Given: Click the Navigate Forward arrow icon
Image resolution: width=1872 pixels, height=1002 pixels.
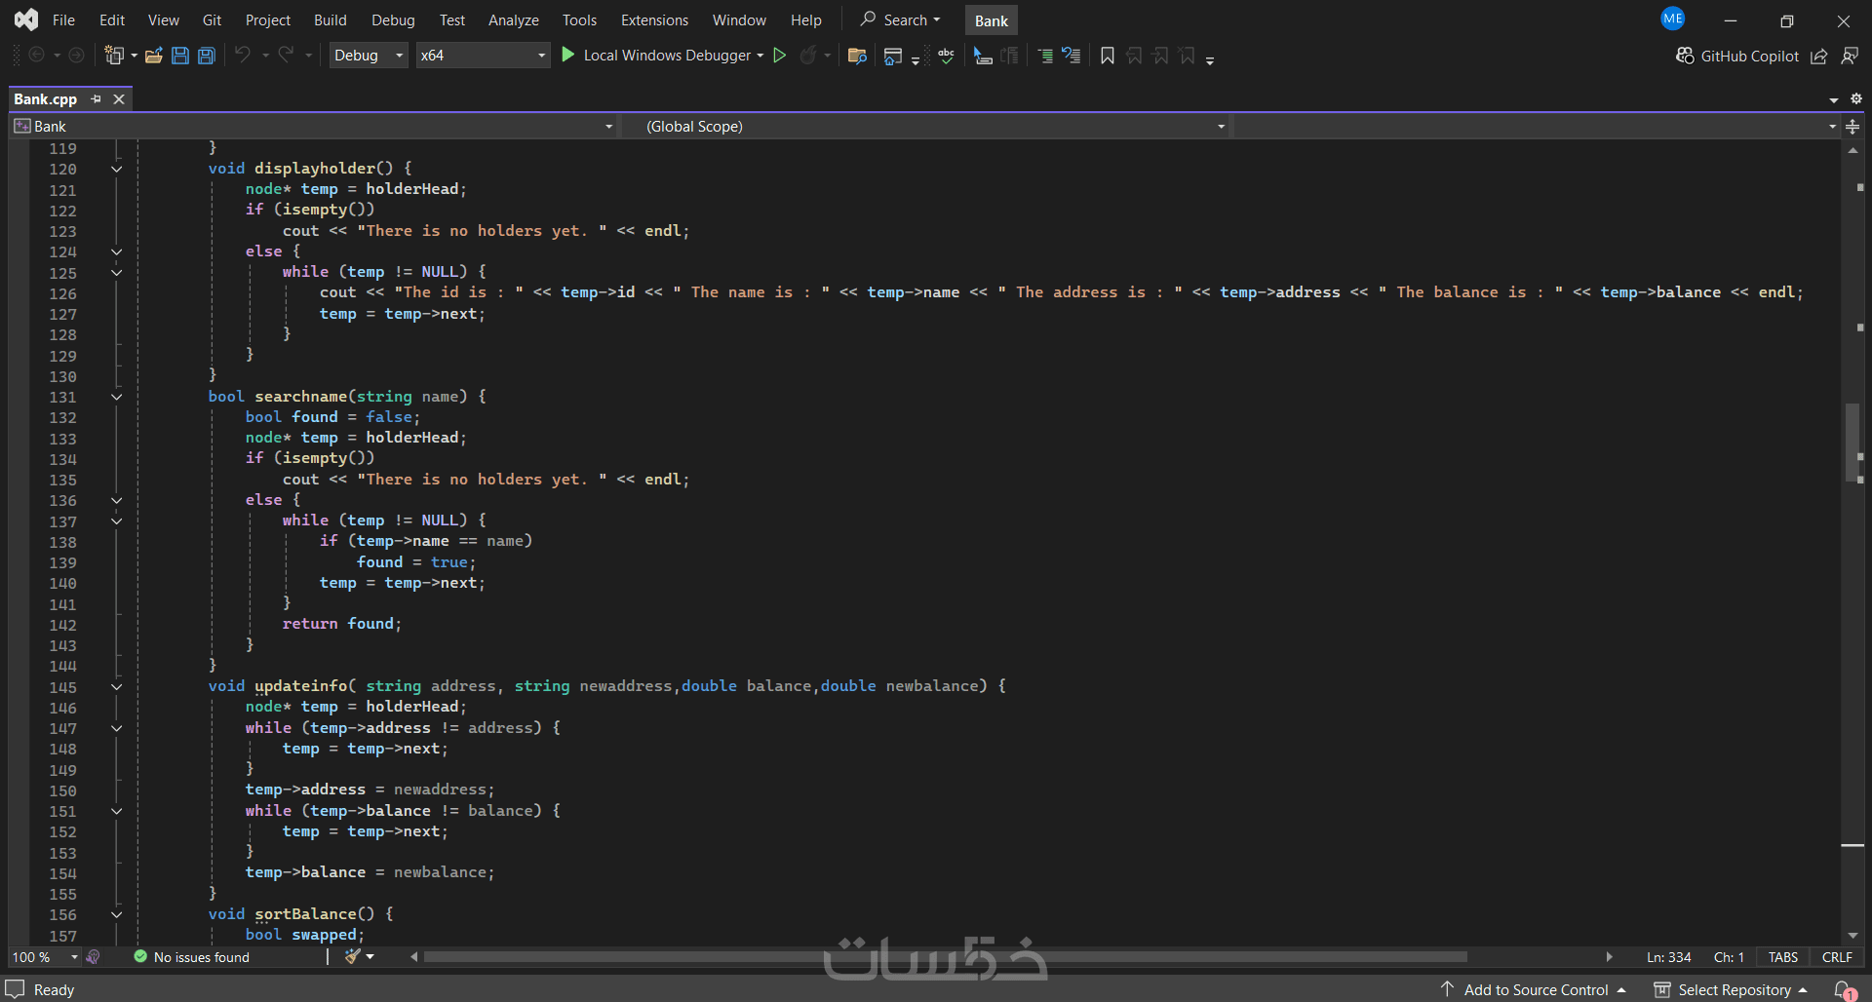Looking at the screenshot, I should point(76,56).
